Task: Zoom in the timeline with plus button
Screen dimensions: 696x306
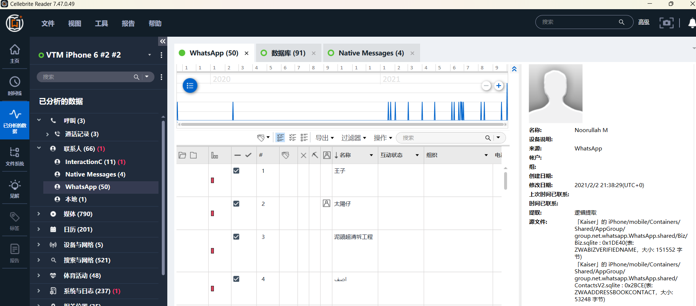Action: [499, 86]
